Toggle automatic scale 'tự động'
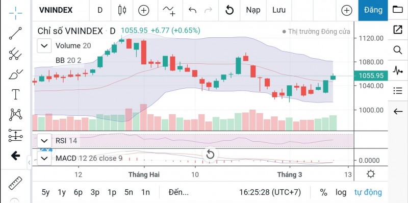408x203 pixels. (368, 193)
